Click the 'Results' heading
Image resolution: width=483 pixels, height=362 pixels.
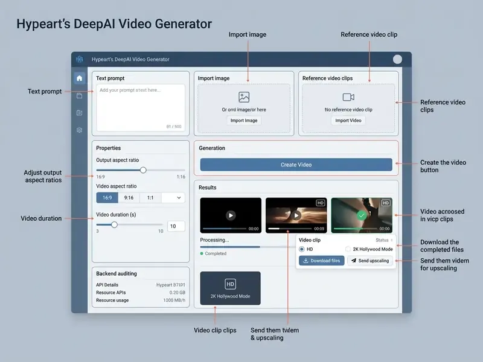[207, 188]
